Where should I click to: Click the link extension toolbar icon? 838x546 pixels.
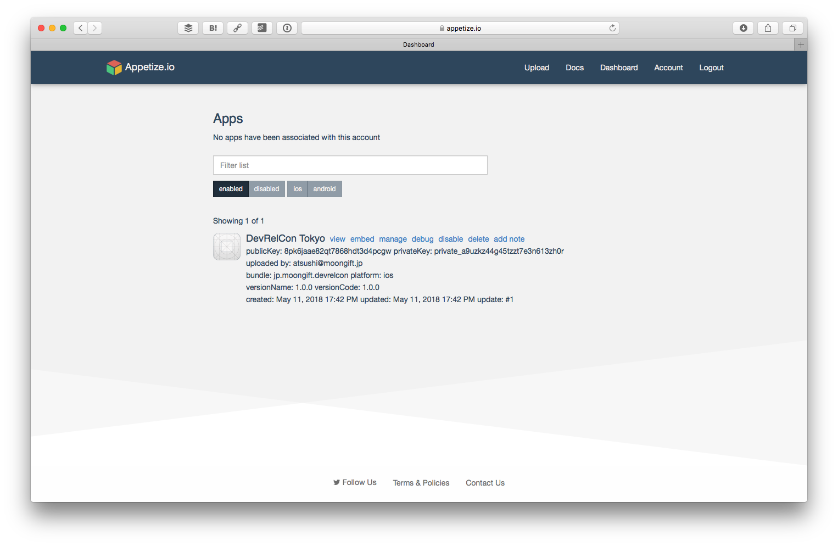[x=237, y=28]
